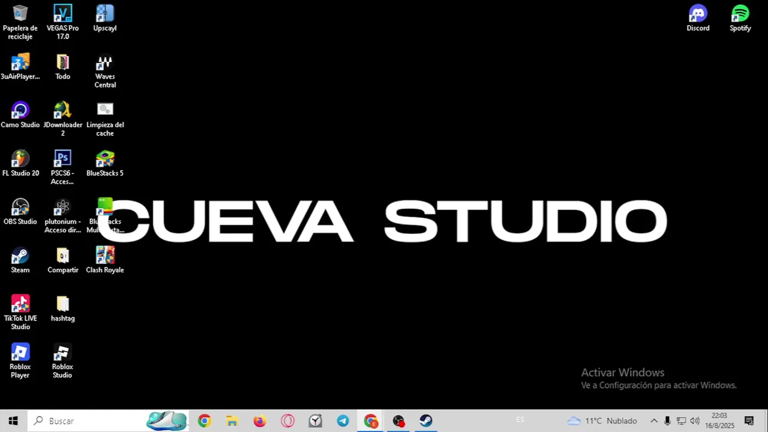Open network settings tray icon
768x432 pixels.
click(x=681, y=421)
